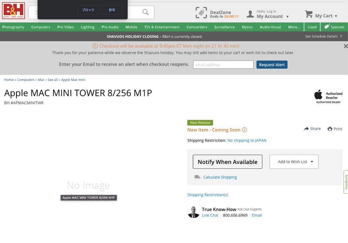348x243 pixels.
Task: Click Mac breadcrumb link
Action: (x=41, y=80)
